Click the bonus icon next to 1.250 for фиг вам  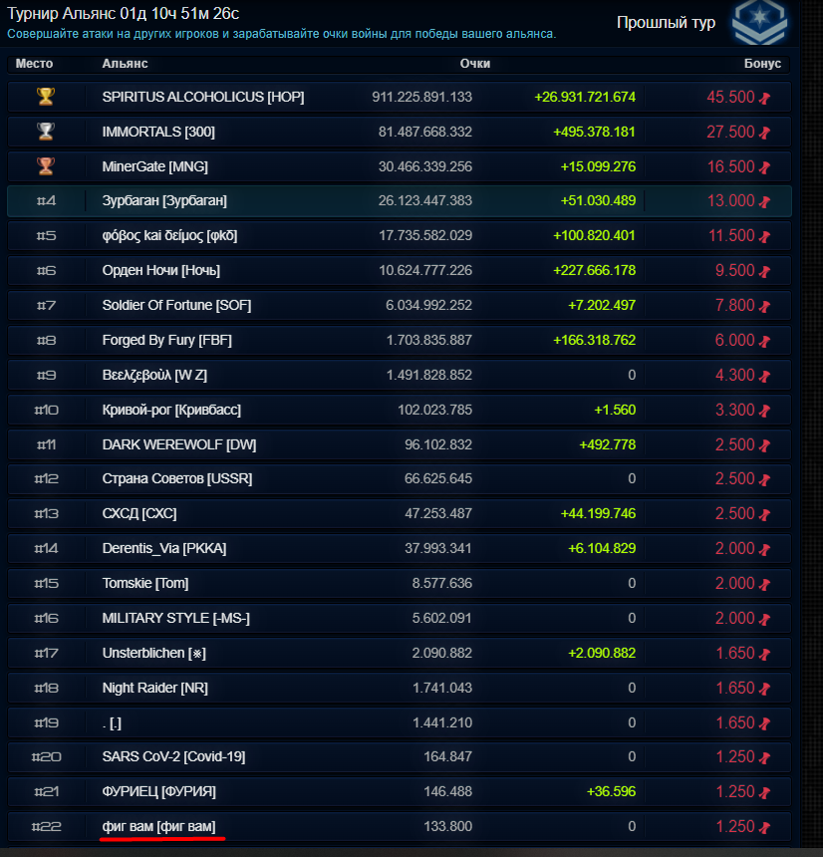coord(764,827)
